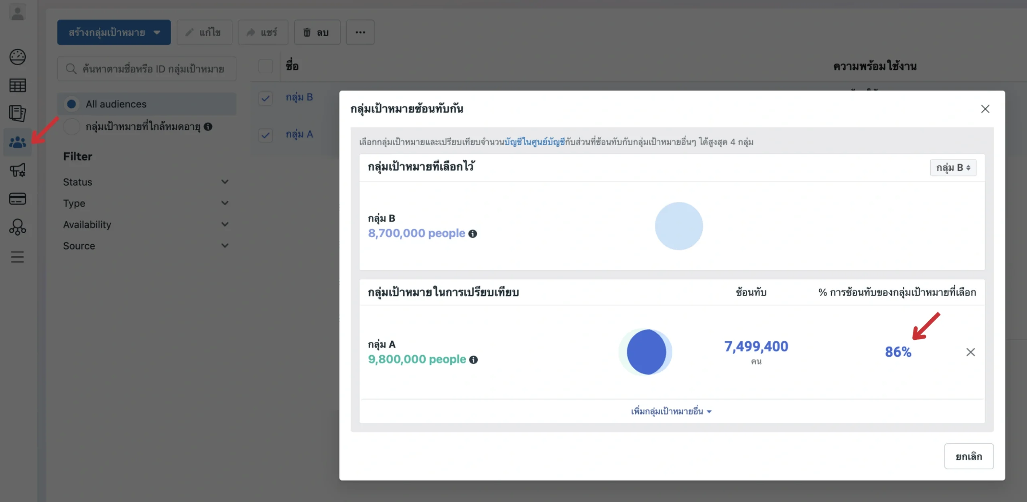Click the audience search input field
This screenshot has height=502, width=1027.
point(147,69)
